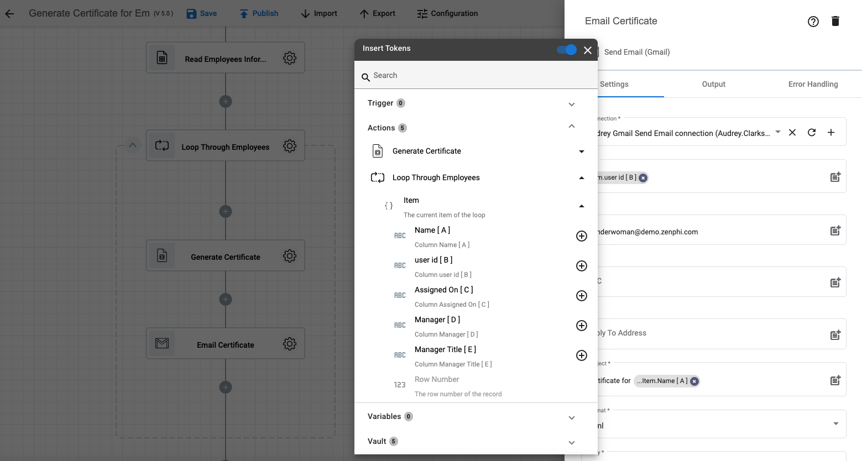Expand the Generate Certificate token group

point(581,151)
